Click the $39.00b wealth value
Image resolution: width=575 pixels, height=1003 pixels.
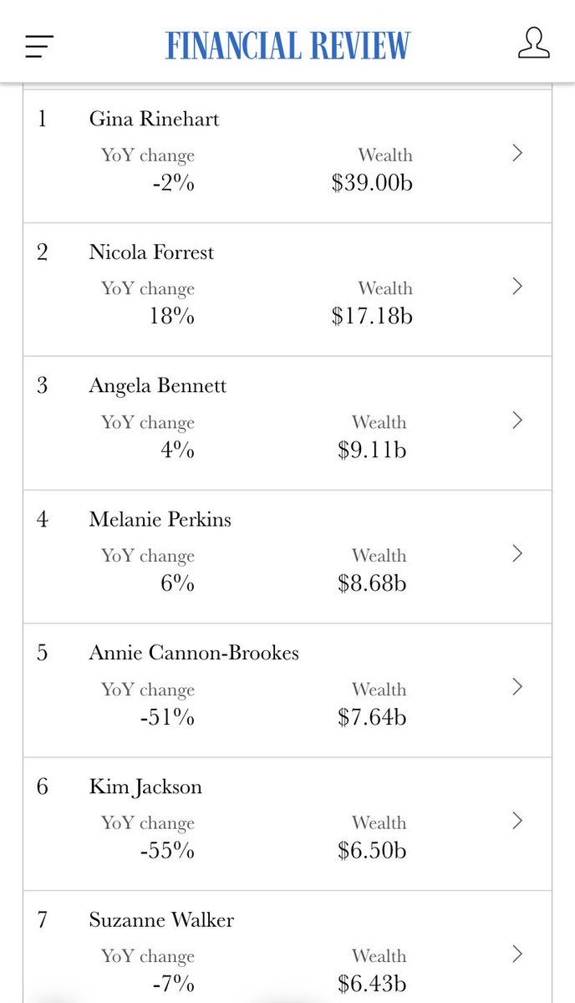coord(372,183)
